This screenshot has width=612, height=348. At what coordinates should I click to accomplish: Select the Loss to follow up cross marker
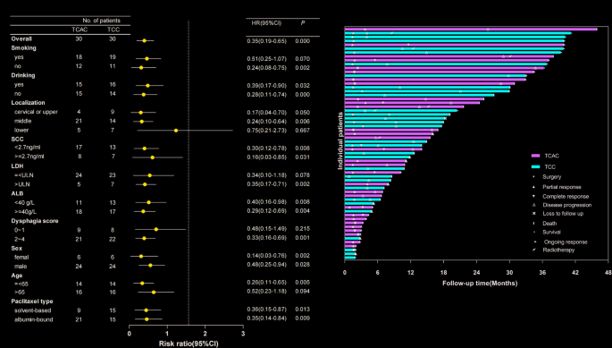click(x=534, y=214)
